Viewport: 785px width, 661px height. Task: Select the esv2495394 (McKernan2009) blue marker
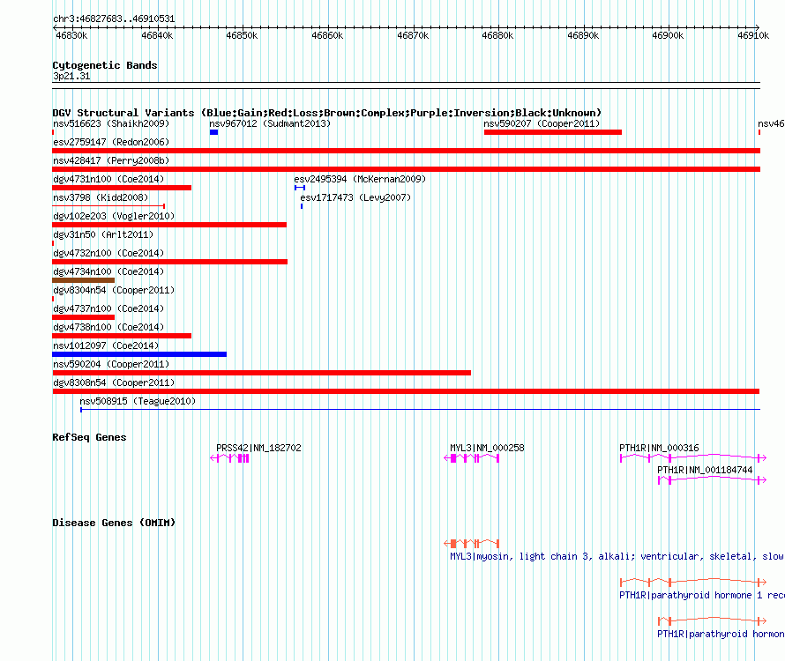pos(300,188)
